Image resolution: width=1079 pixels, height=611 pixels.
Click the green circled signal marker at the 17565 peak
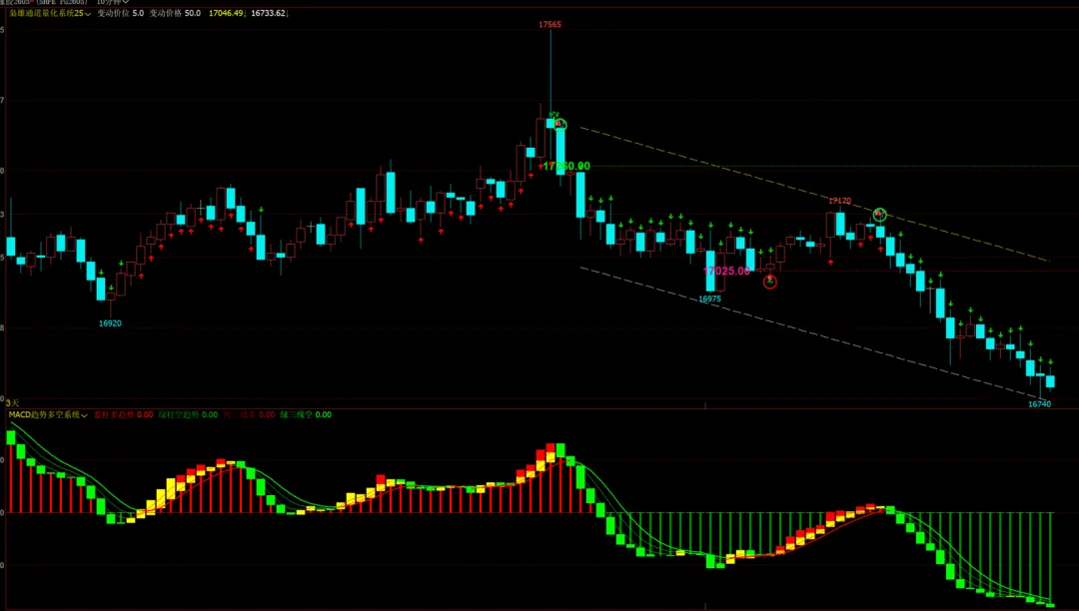(560, 125)
